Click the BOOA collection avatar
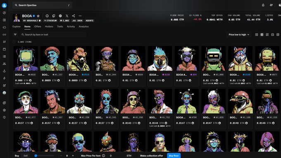The image size is (281, 158). (x=17, y=18)
